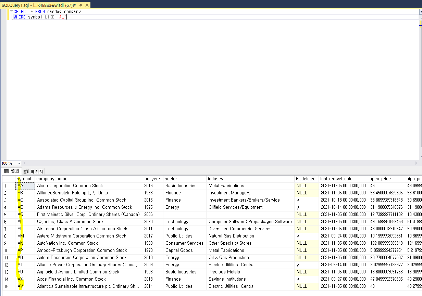422x296 pixels.
Task: Select the AllianceBernstein Holding L.P. Units cell
Action: [x=88, y=193]
